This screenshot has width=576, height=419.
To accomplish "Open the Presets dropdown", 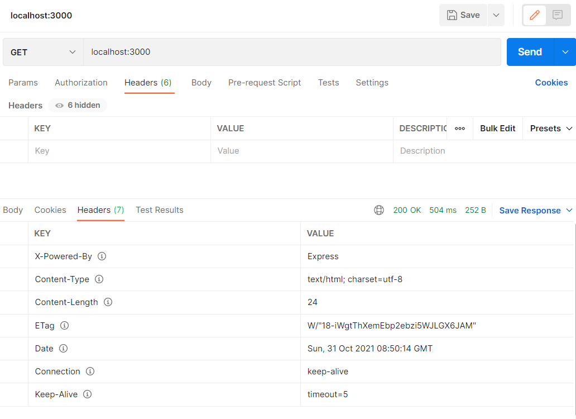I will pos(551,128).
